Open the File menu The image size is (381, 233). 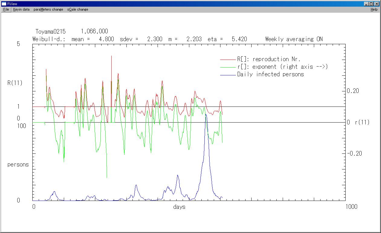(x=6, y=9)
